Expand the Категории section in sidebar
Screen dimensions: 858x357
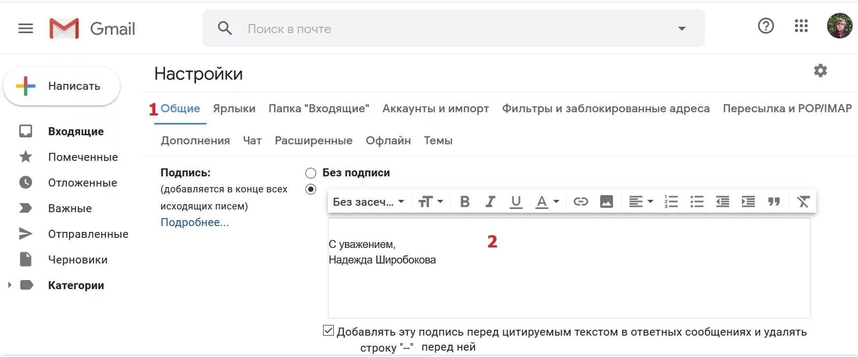10,285
